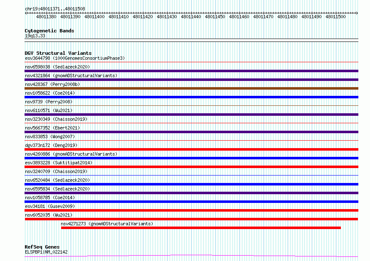Click ruler position 48011470
370x261 pixels.
pos(263,17)
